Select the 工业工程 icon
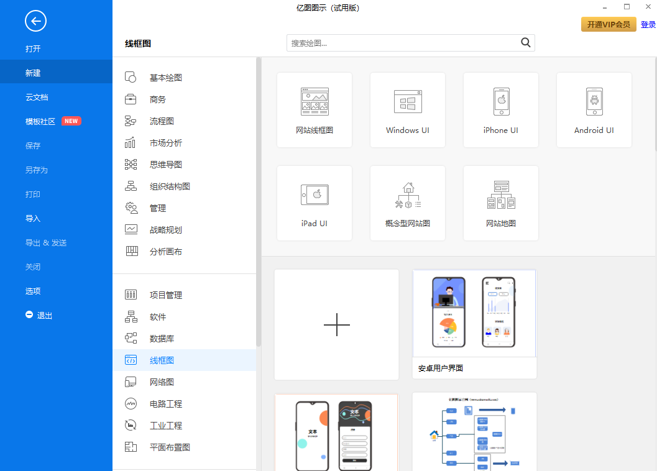 point(131,425)
